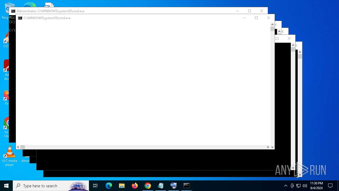Screen dimensions: 339x191
Task: Click the front cmd window's scroll-down arrow
Action: [x=272, y=147]
